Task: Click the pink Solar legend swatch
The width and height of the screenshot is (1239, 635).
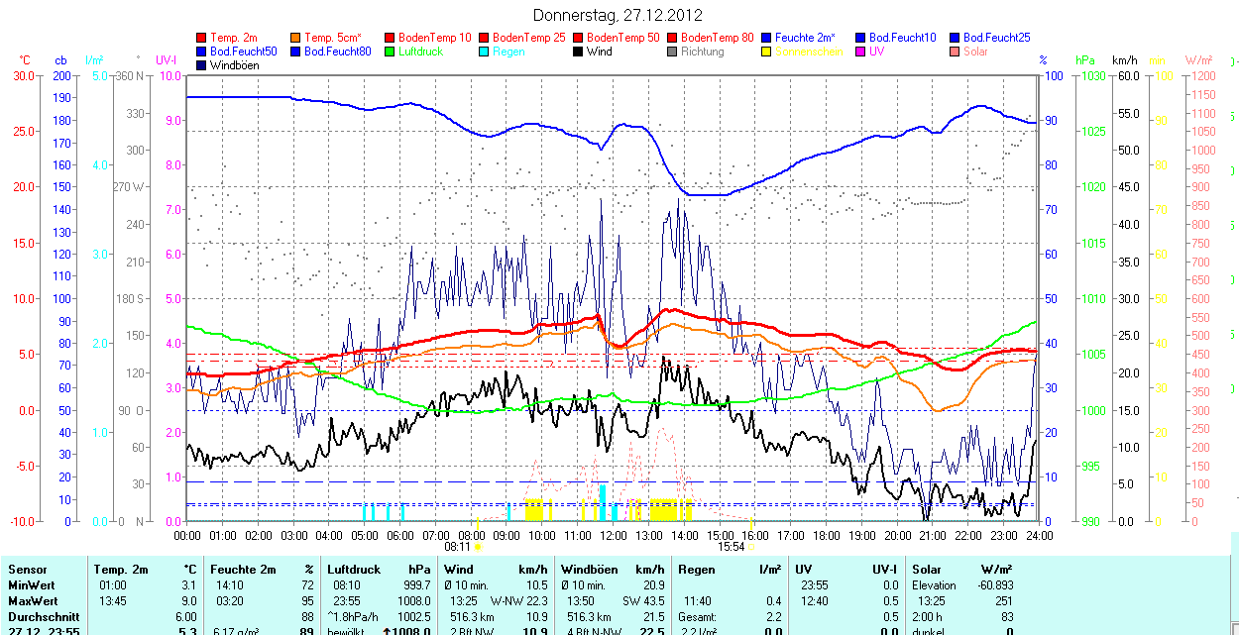Action: (x=956, y=52)
